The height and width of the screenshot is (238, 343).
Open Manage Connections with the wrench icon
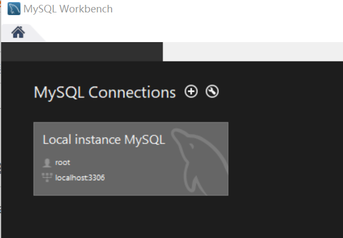click(212, 91)
